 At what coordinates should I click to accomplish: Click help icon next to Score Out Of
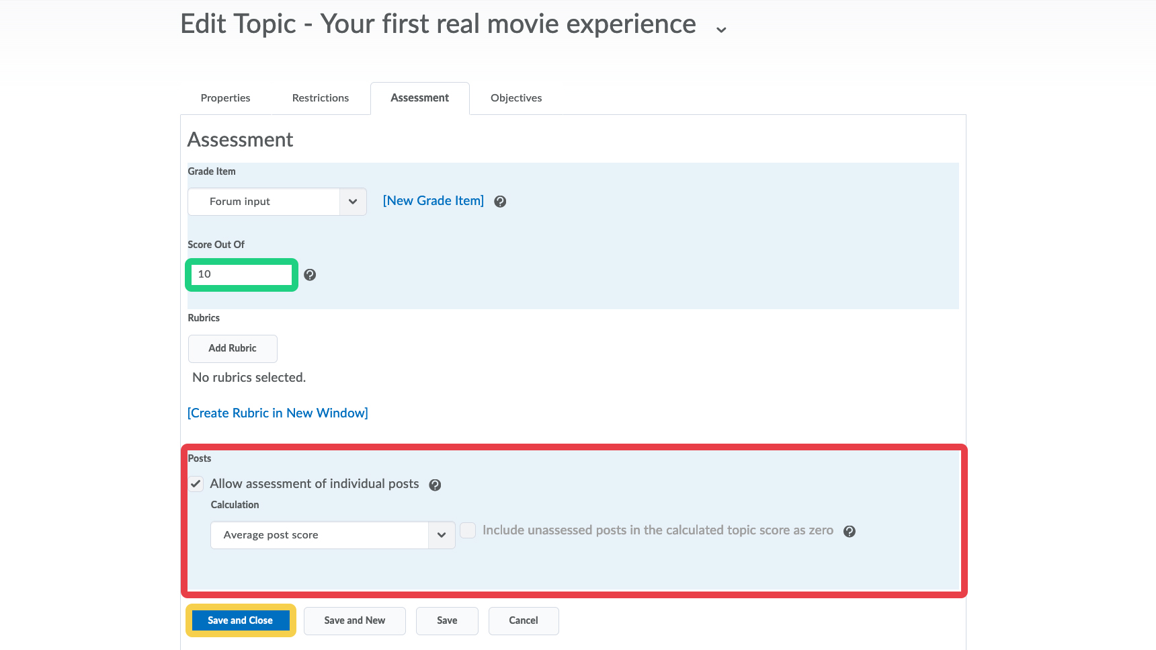pyautogui.click(x=310, y=275)
